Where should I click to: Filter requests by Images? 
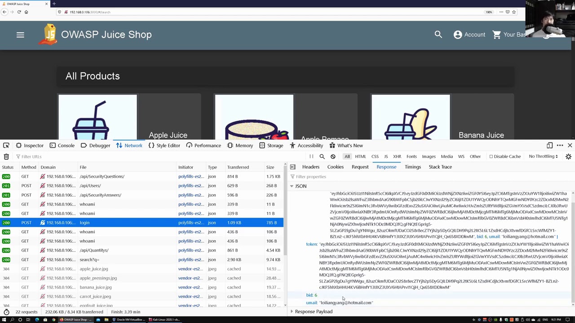click(x=429, y=157)
